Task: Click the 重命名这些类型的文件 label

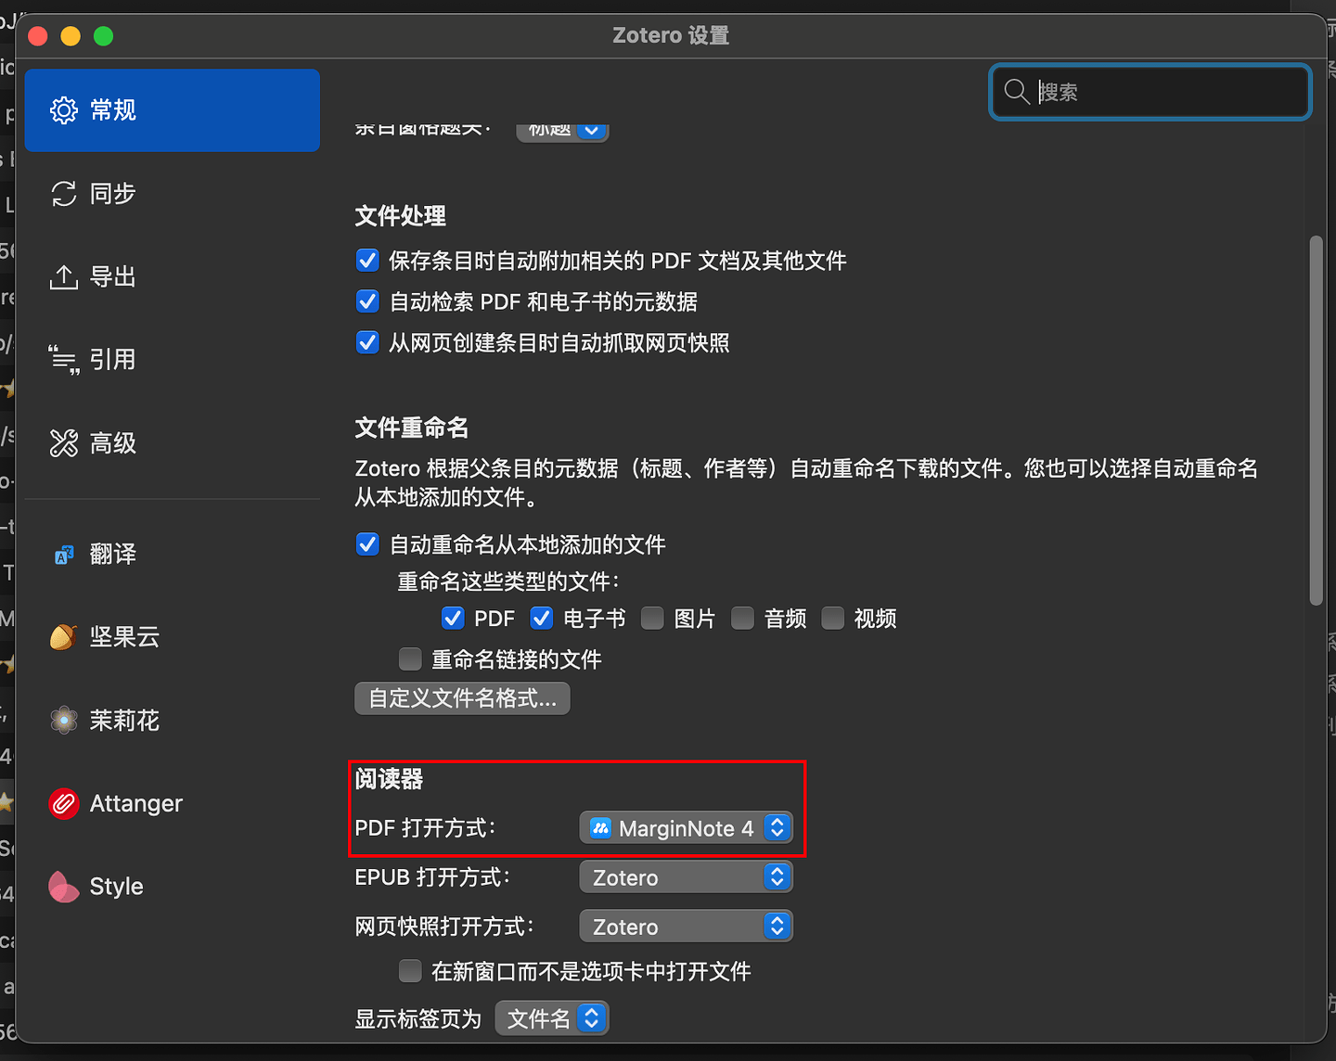Action: point(508,582)
